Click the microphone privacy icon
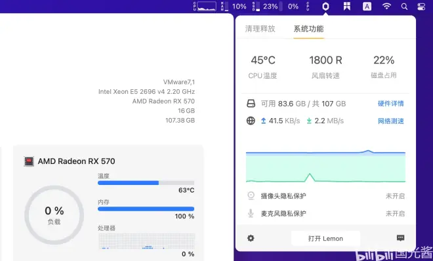The width and height of the screenshot is (433, 261). tap(251, 213)
